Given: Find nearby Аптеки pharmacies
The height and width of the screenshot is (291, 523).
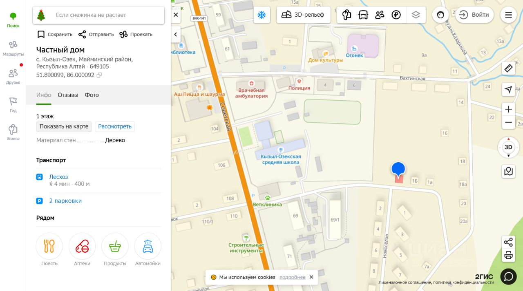Looking at the screenshot, I should tap(82, 250).
